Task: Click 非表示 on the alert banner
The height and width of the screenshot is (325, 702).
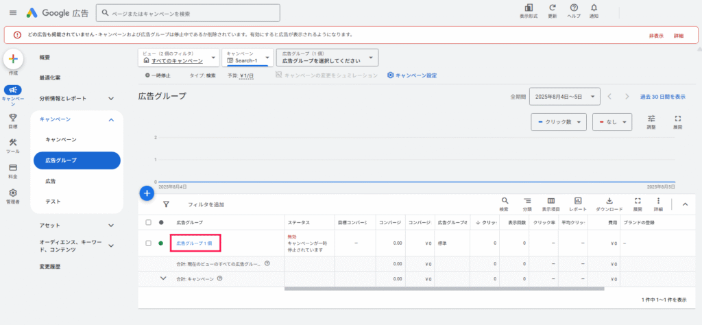Action: (656, 36)
